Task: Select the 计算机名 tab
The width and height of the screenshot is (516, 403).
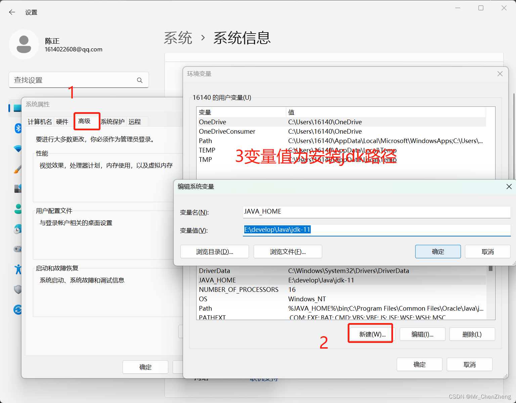Action: [40, 122]
